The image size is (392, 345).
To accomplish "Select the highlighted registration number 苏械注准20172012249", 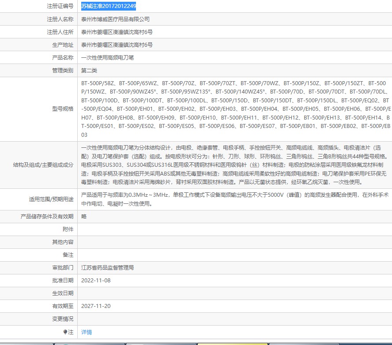I will coord(109,6).
